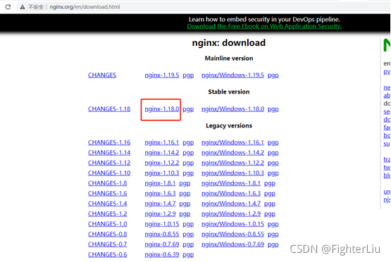Viewport: 391px width, 262px height.
Task: Open pgp signature for nginx-1.18.0
Action: click(x=188, y=109)
